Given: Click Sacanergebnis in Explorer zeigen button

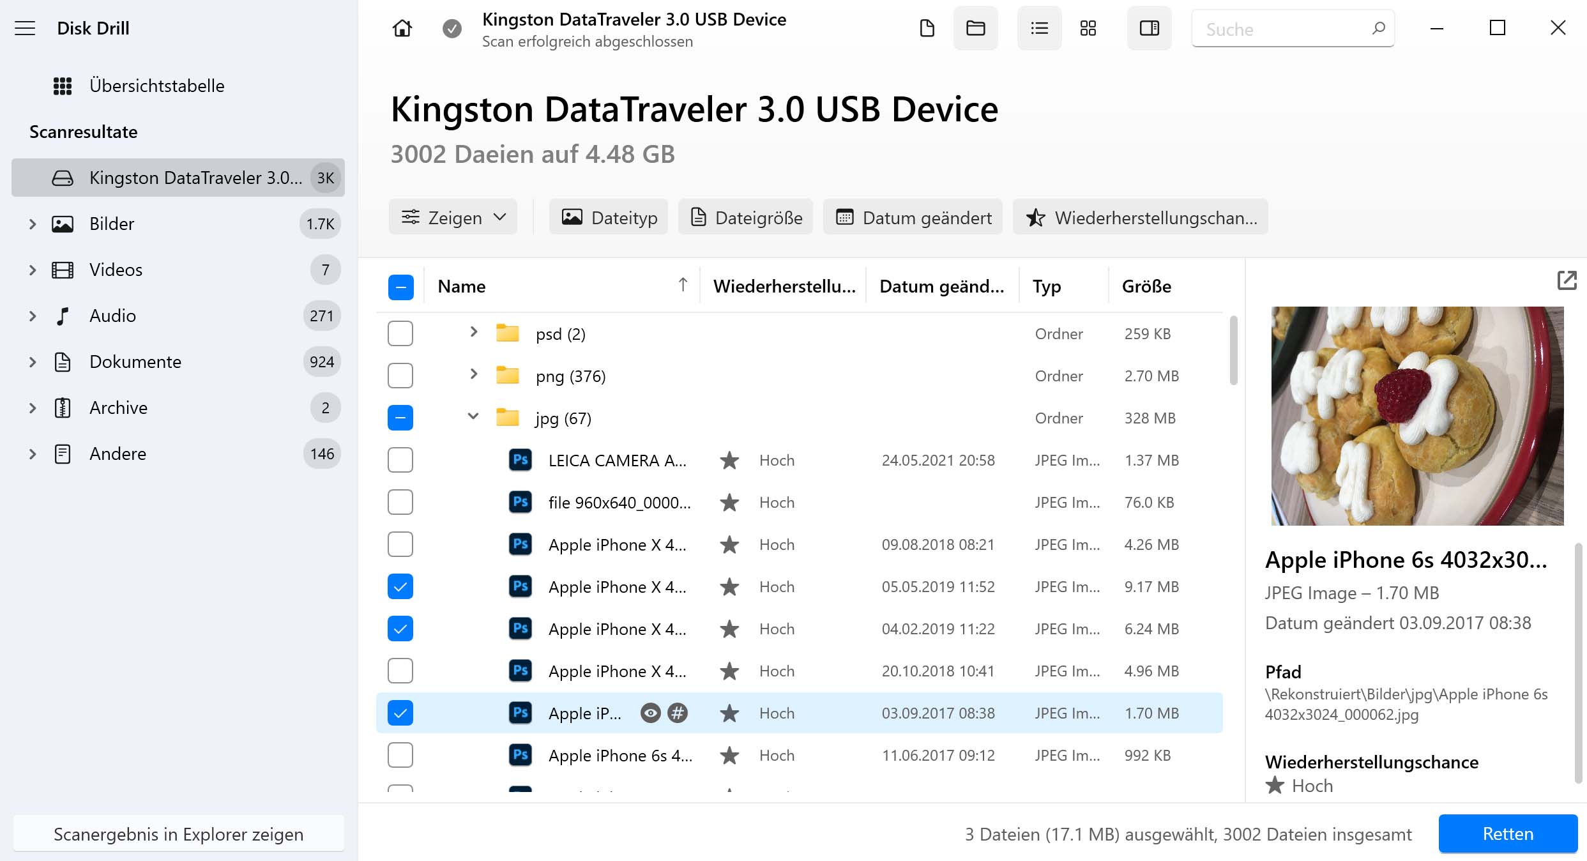Looking at the screenshot, I should pos(178,834).
